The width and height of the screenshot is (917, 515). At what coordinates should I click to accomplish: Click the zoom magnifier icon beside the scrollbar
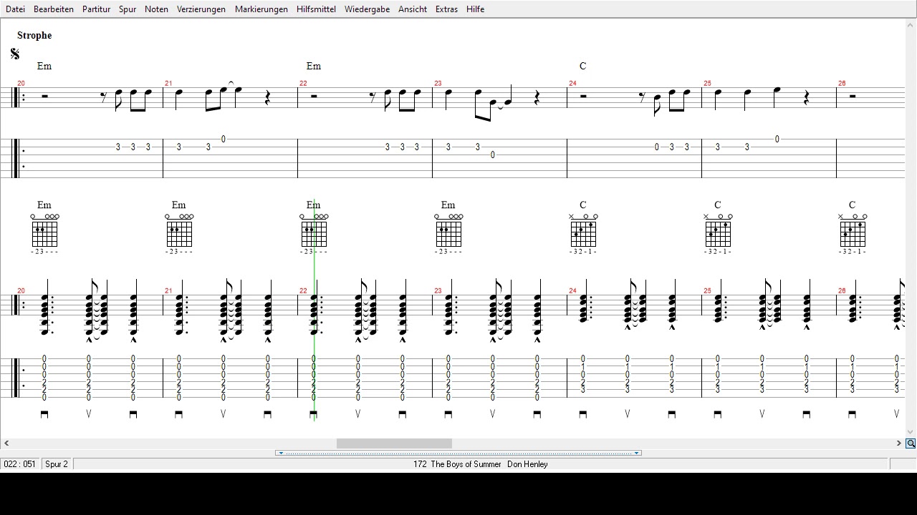click(911, 443)
